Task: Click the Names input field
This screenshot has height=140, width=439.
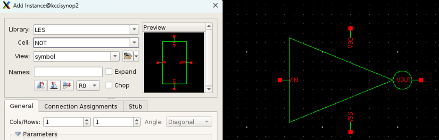Action: 68,72
